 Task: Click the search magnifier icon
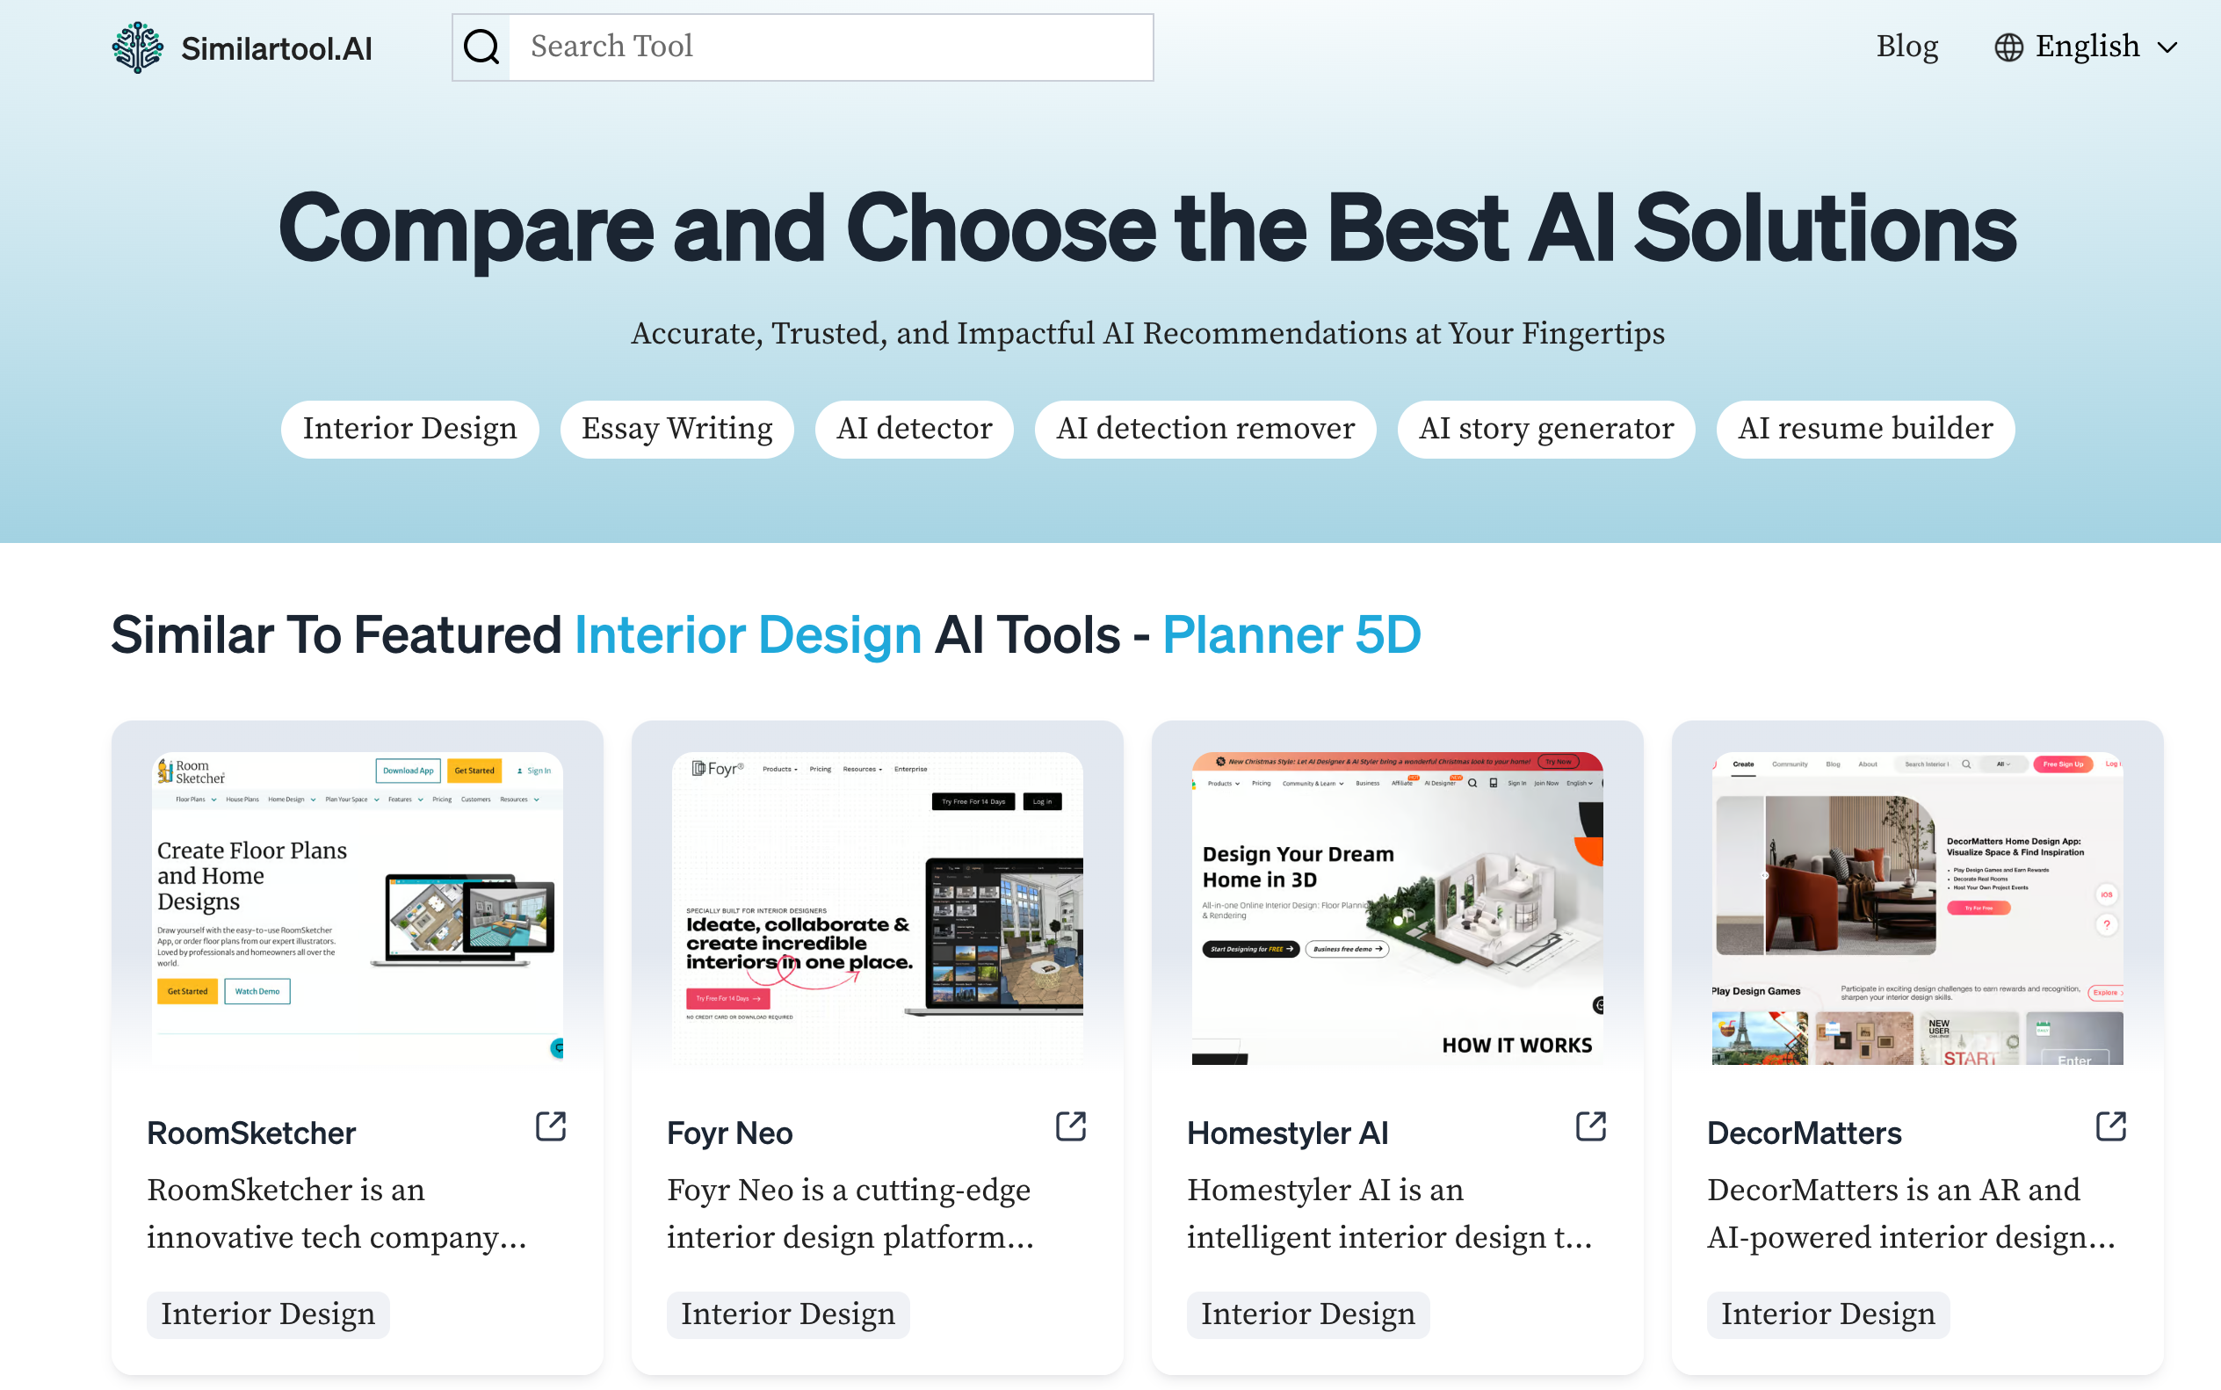point(480,46)
